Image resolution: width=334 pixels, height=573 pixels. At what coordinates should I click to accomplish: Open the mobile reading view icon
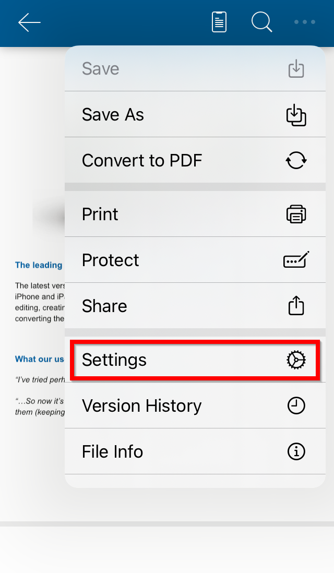[x=219, y=22]
